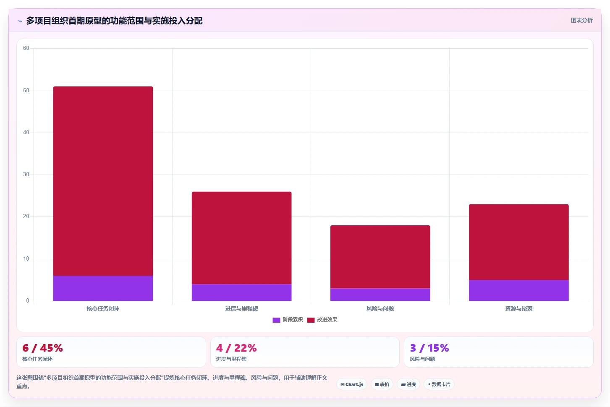This screenshot has height=407, width=610.
Task: Click the 进度与里程碑 x-axis label
Action: (241, 308)
